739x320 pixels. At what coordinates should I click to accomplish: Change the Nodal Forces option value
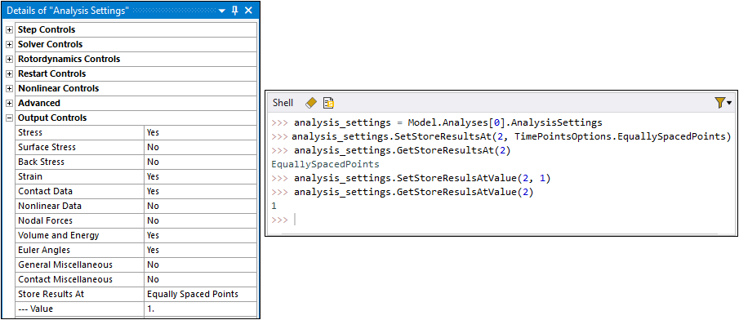tap(200, 220)
